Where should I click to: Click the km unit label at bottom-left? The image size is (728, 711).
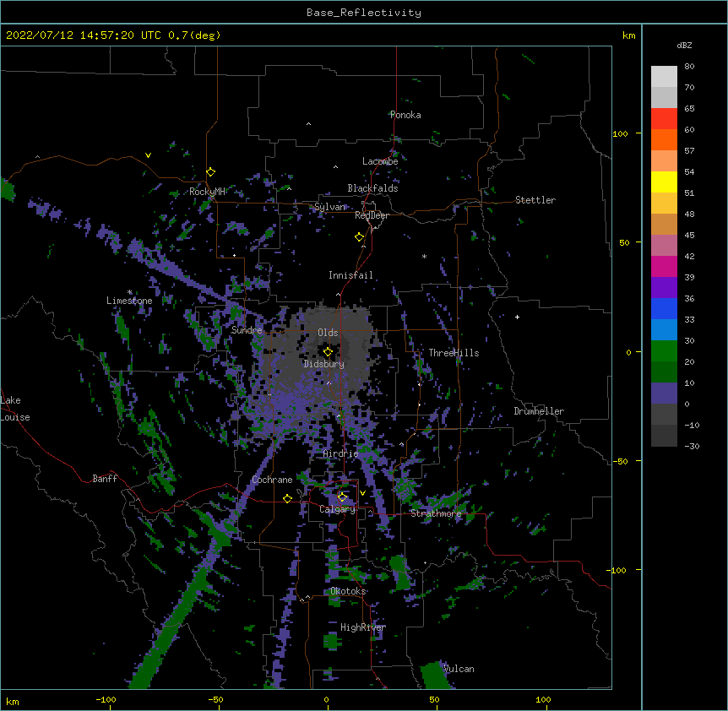[x=13, y=701]
